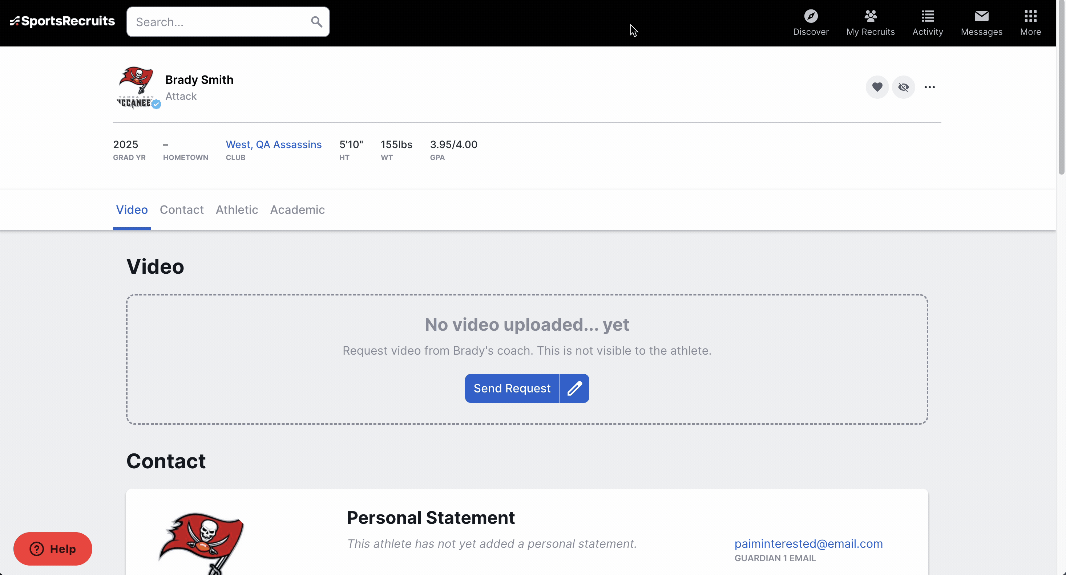Click the Attack position label
The image size is (1066, 575).
[x=181, y=96]
